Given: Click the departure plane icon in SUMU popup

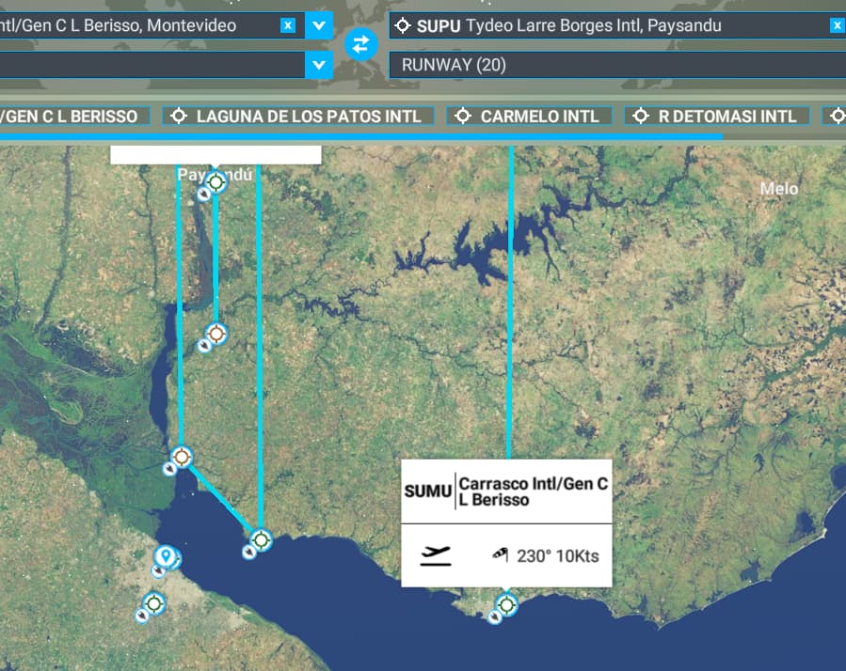Looking at the screenshot, I should point(436,555).
